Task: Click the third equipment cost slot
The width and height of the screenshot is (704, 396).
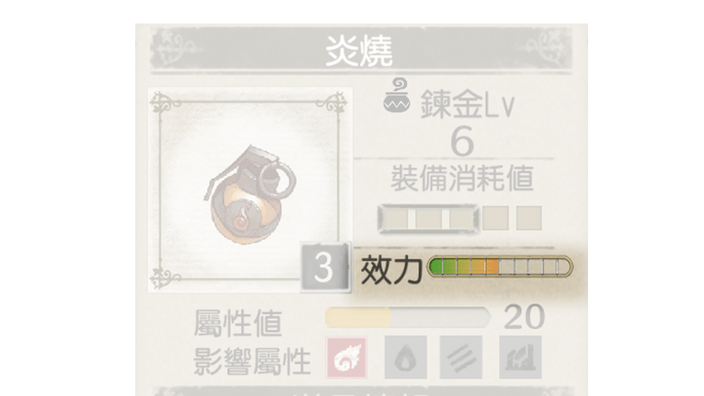Action: (x=462, y=219)
